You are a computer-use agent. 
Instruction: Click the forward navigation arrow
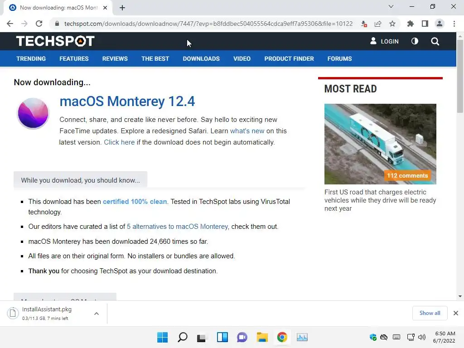click(x=24, y=24)
